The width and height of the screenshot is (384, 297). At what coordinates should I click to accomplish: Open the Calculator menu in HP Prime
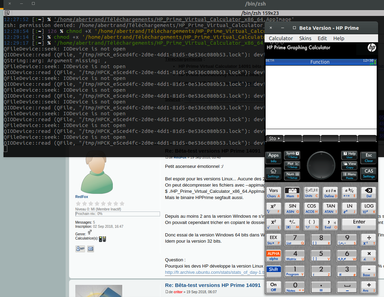pos(281,38)
